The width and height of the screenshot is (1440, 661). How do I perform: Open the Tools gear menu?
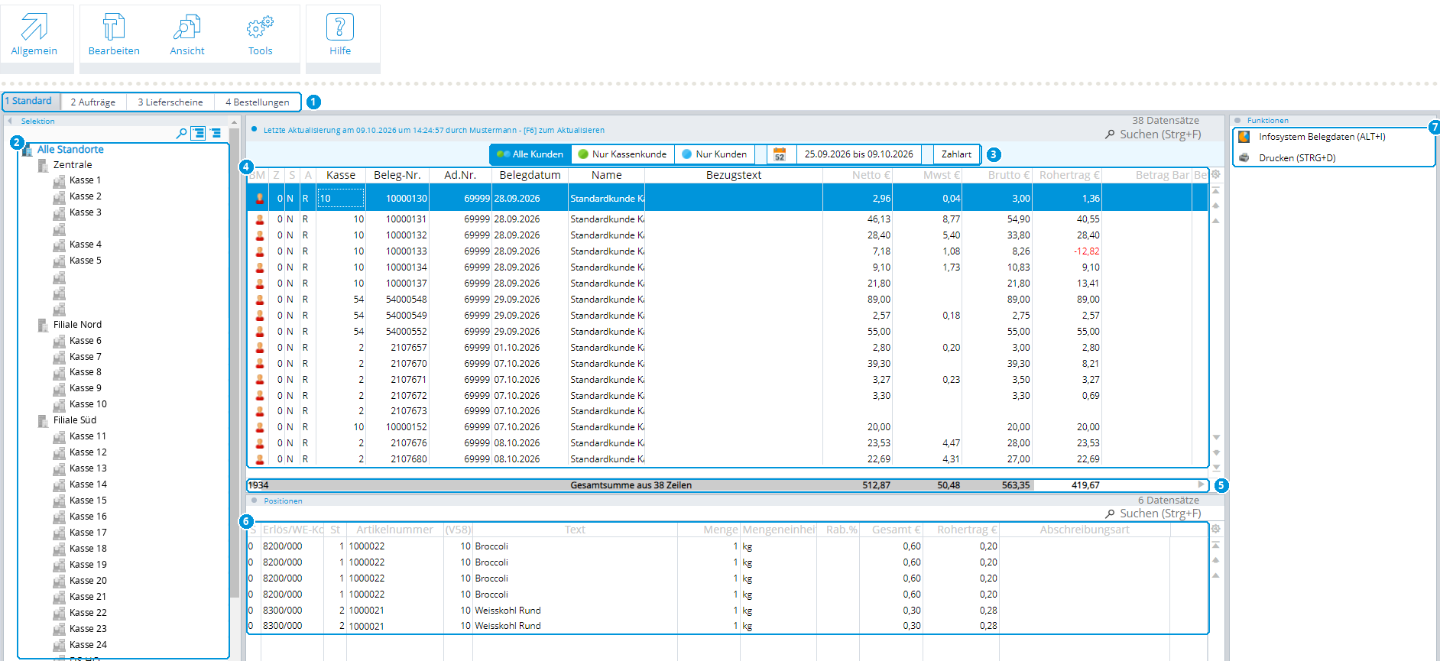pyautogui.click(x=260, y=35)
